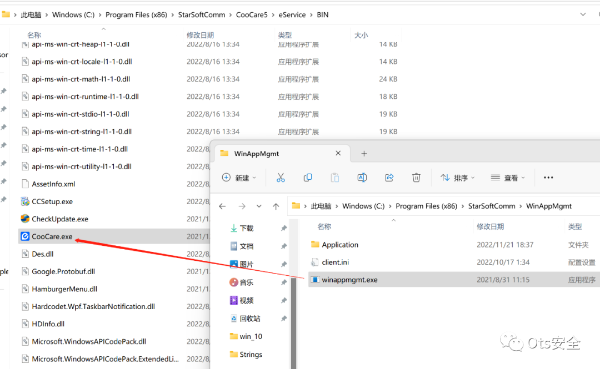The width and height of the screenshot is (600, 369).
Task: Open the 新建 (New) dropdown
Action: (x=239, y=178)
